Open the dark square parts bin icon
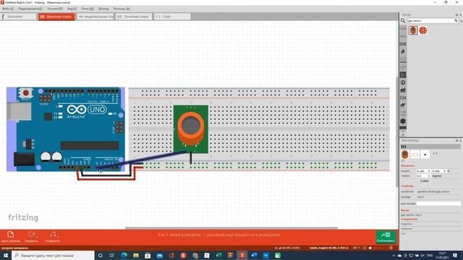 [x=403, y=75]
